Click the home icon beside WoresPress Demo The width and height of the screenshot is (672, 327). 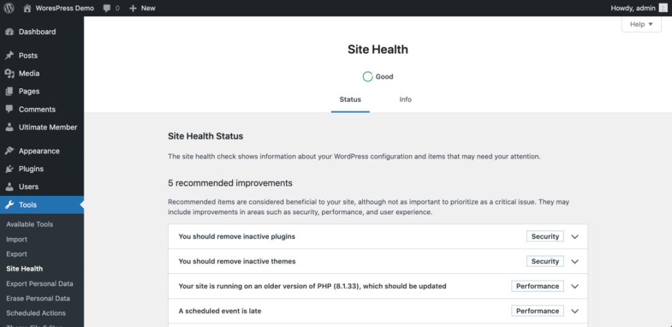tap(27, 8)
